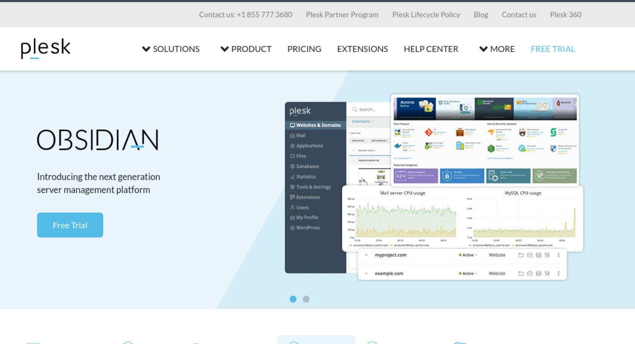This screenshot has height=344, width=635.
Task: Click the folder icon in myproject.com row
Action: tap(521, 255)
